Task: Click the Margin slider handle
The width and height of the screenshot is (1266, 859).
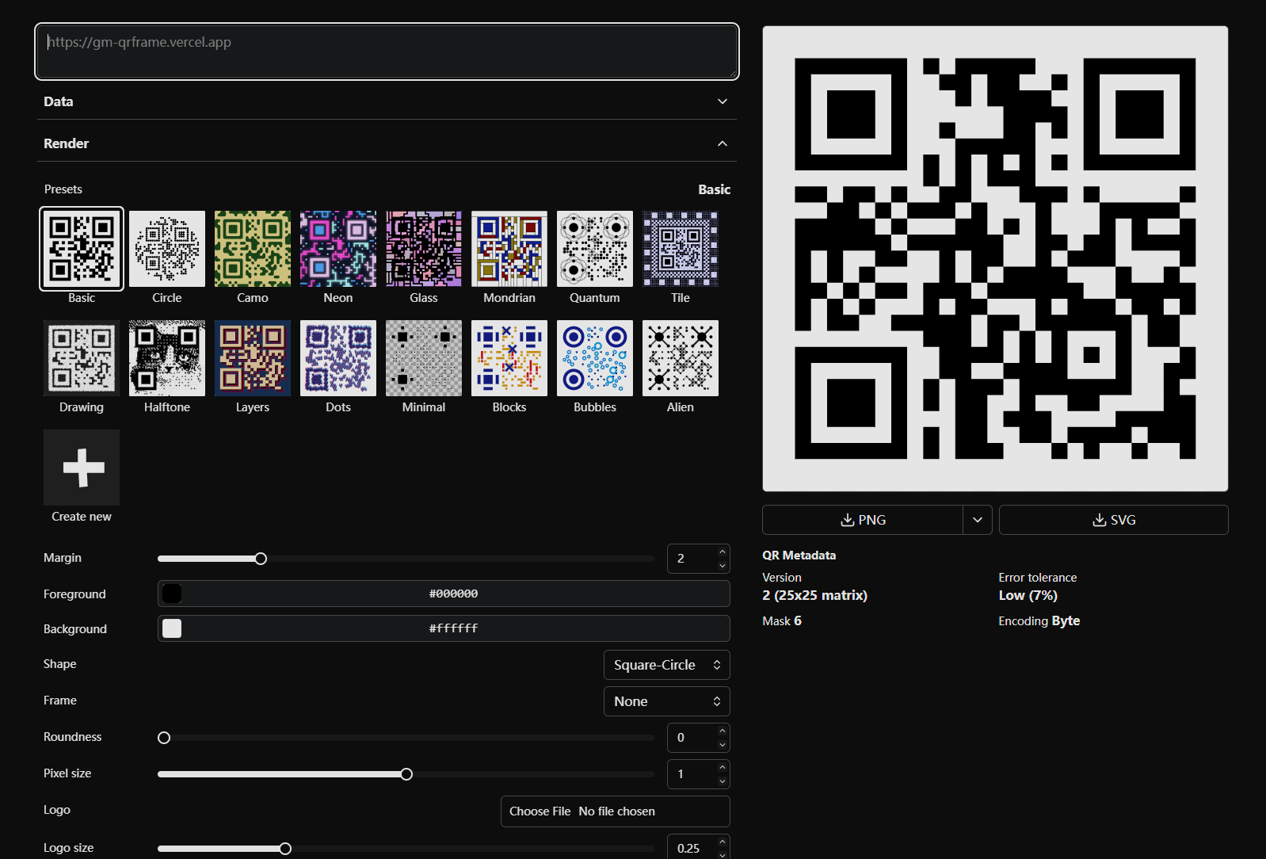Action: (261, 559)
